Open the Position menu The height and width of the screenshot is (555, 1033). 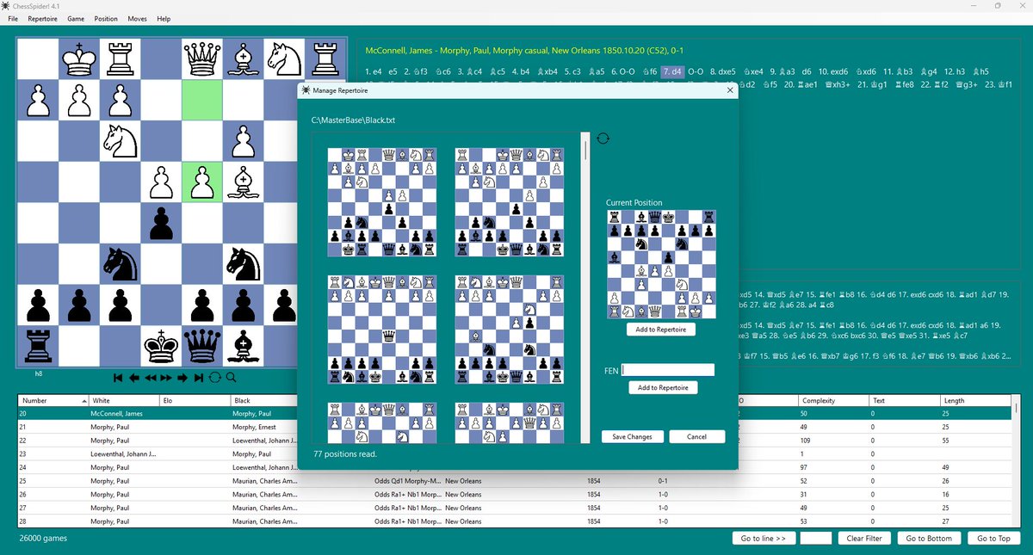106,19
